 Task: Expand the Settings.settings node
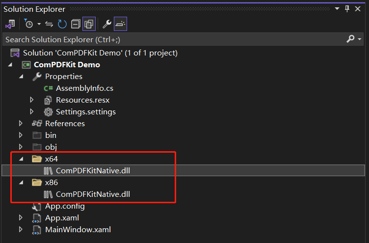[x=32, y=111]
